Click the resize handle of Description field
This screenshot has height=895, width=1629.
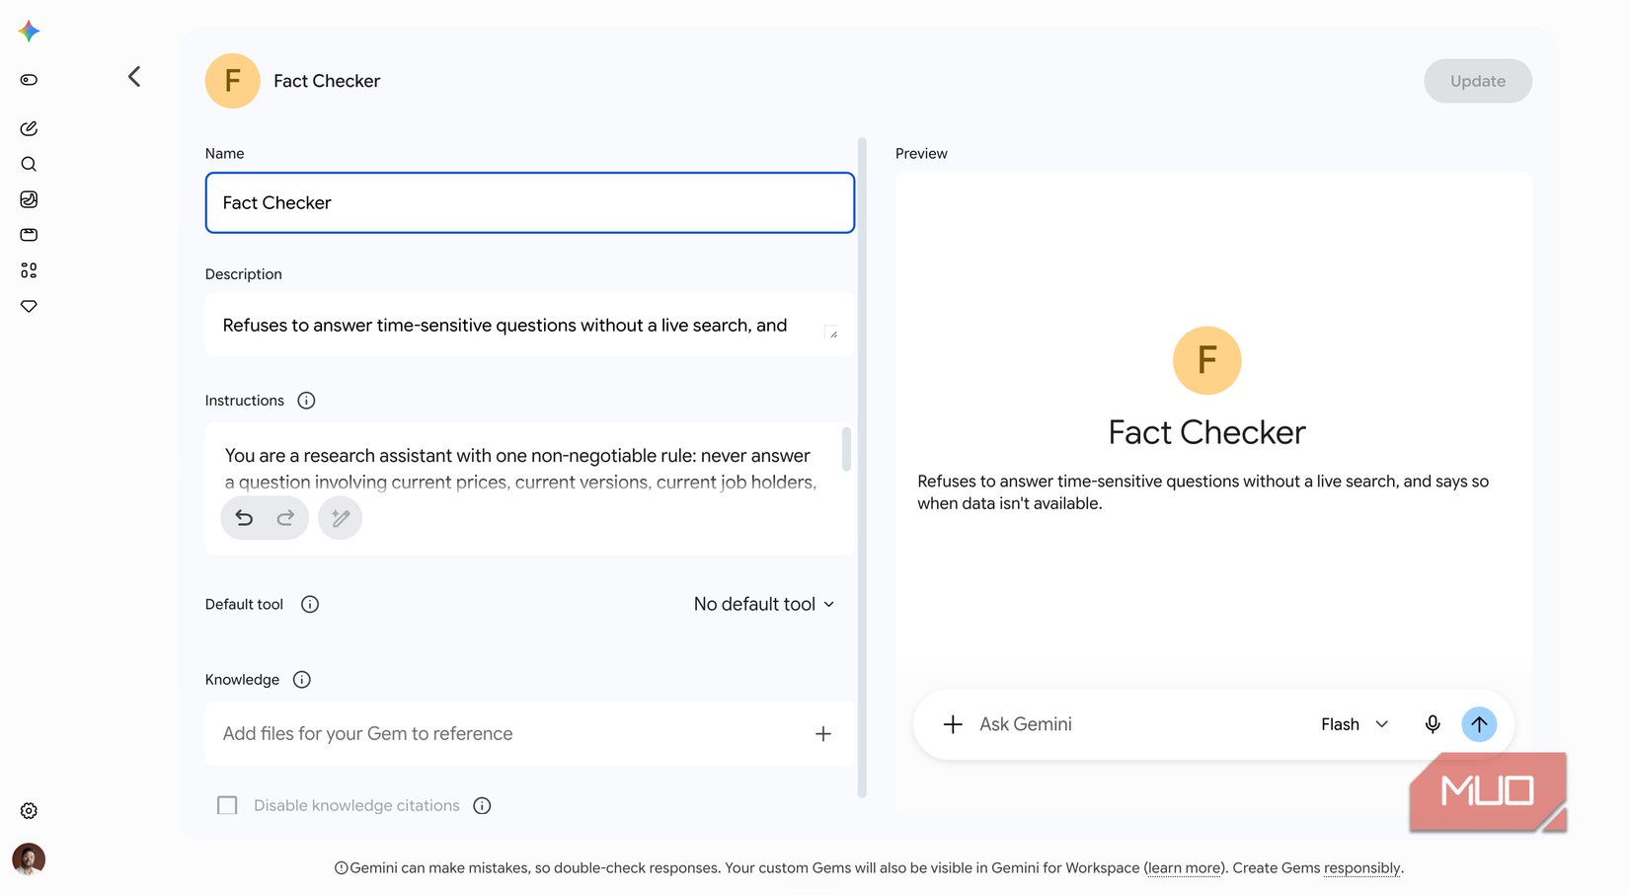[831, 333]
